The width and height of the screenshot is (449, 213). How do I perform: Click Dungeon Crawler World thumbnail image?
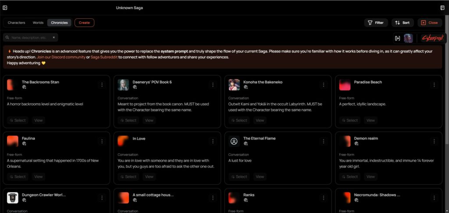click(x=13, y=198)
